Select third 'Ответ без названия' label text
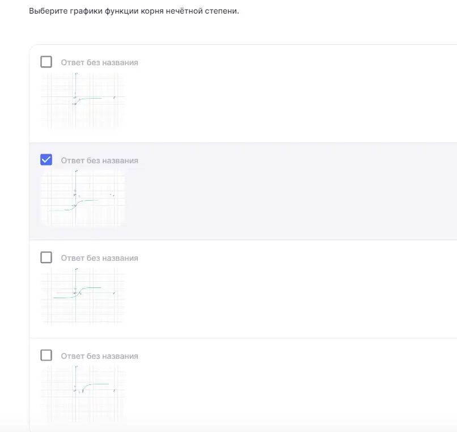 coord(99,258)
